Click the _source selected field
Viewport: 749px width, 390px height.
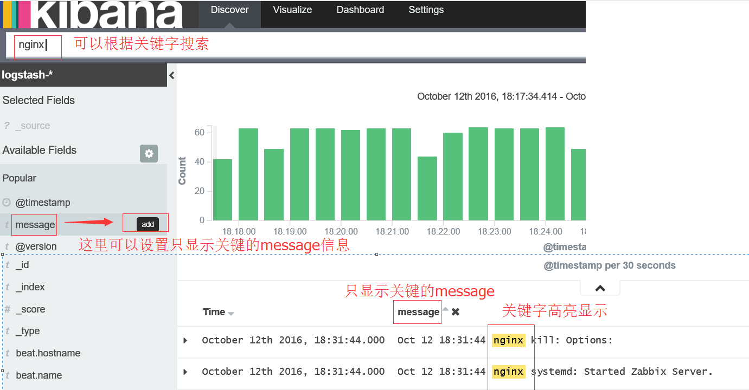click(x=33, y=126)
